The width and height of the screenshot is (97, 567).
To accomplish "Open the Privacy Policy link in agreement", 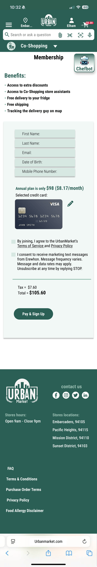I will 62,246.
